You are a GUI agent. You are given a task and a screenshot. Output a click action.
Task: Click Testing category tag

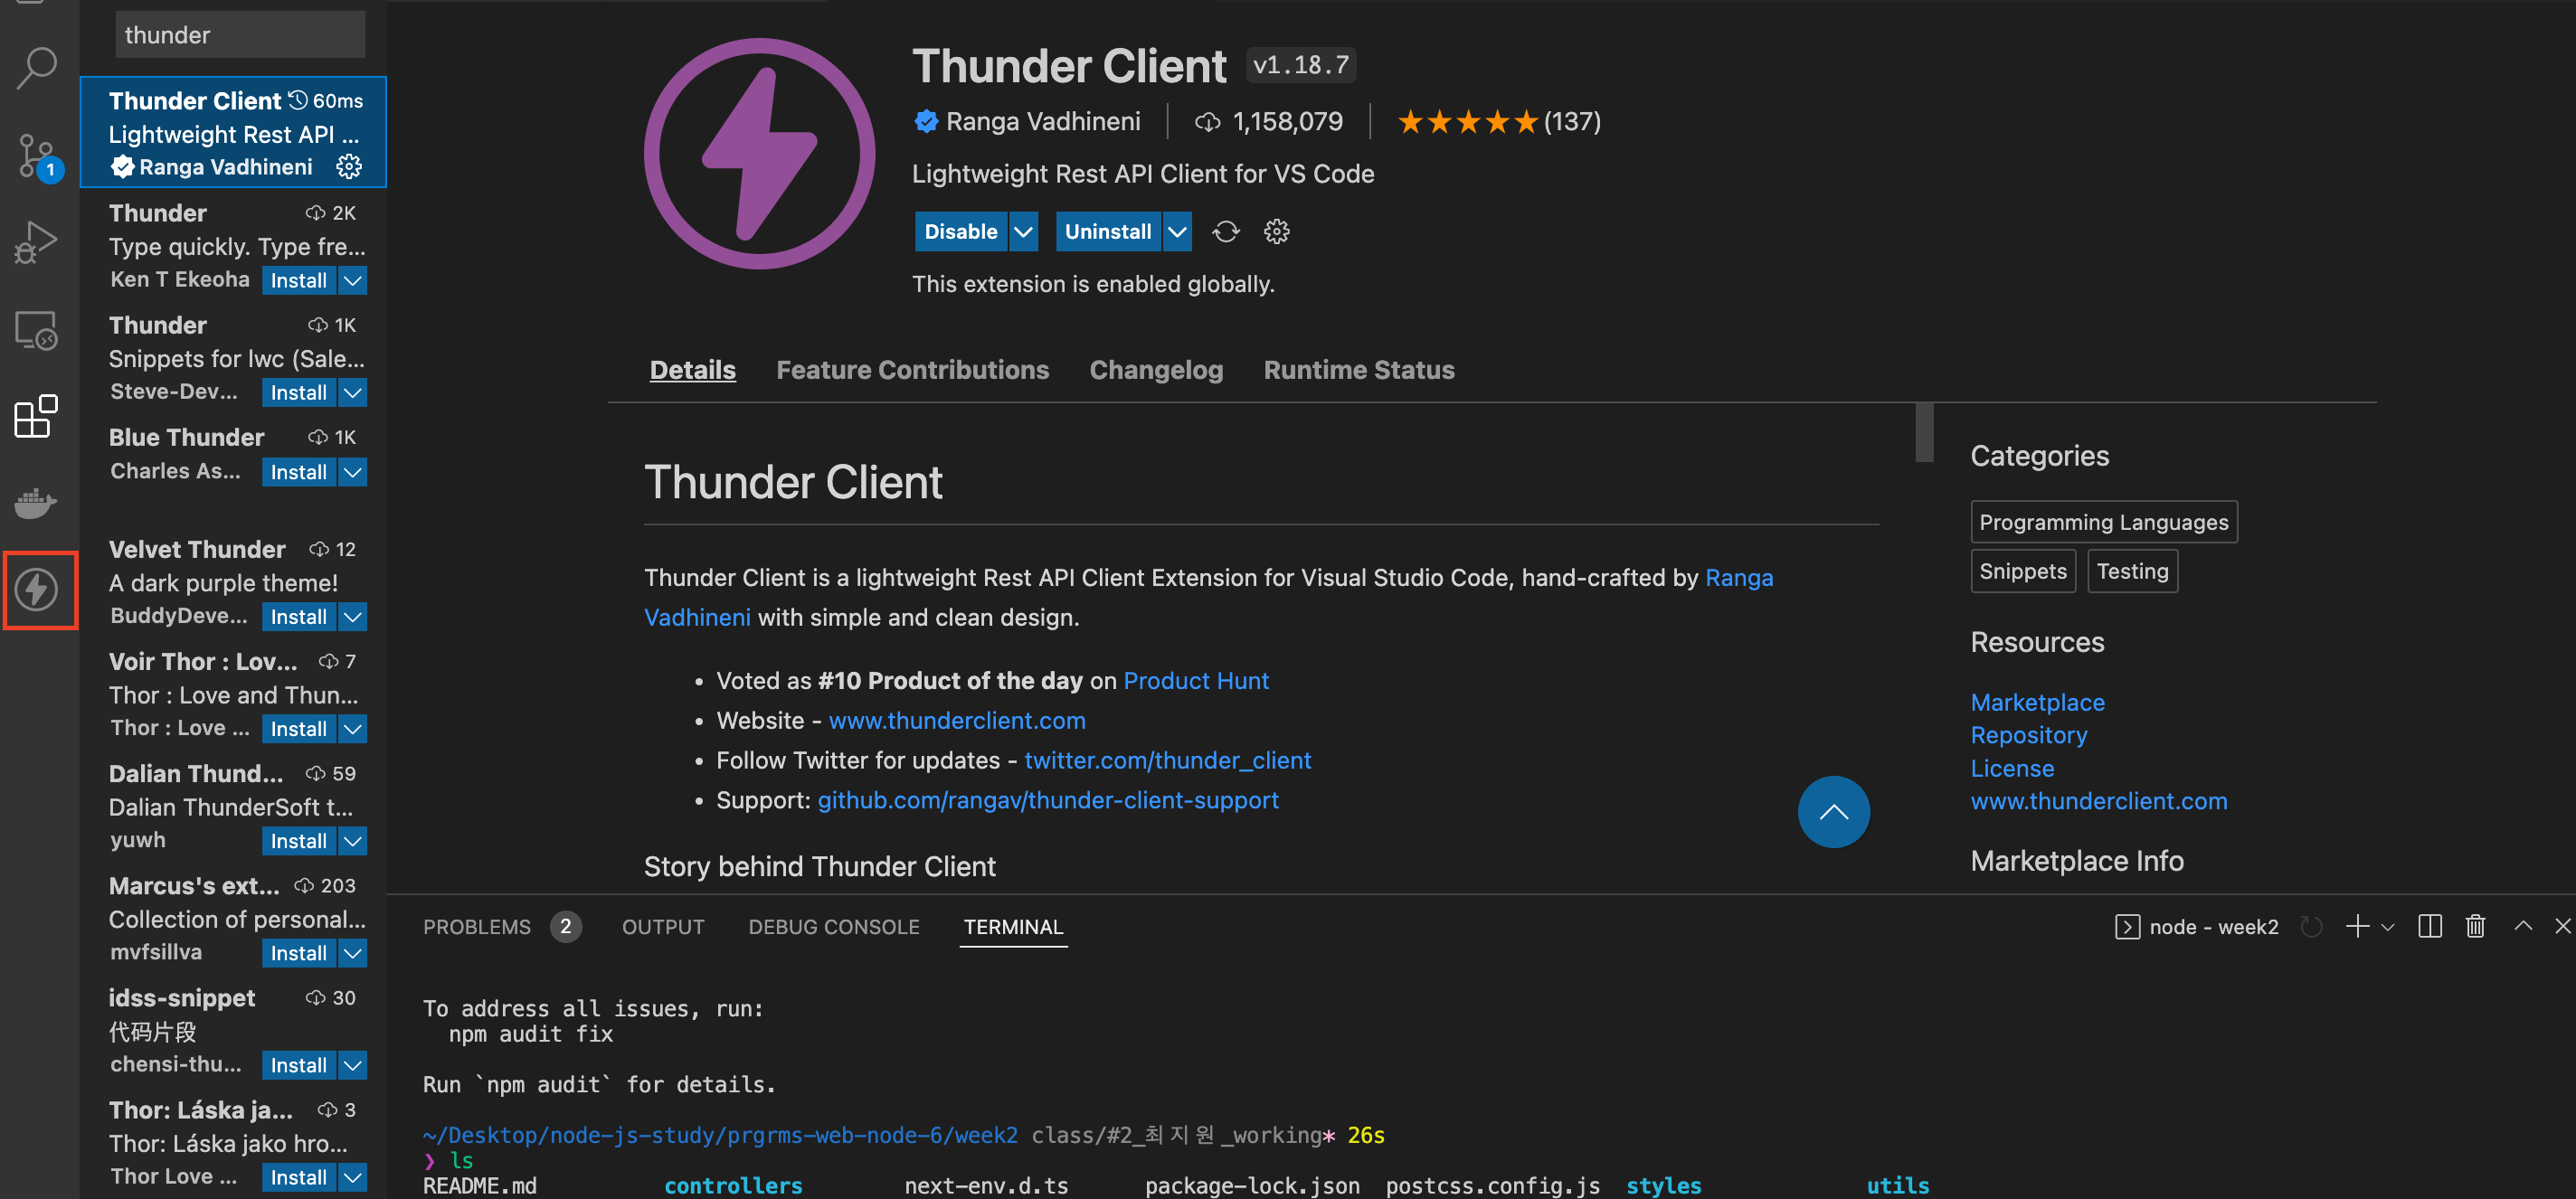(2132, 571)
